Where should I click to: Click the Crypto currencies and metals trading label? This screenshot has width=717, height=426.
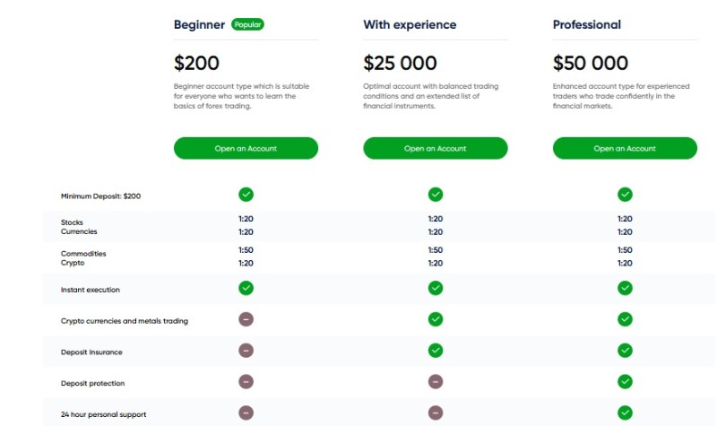tap(125, 321)
